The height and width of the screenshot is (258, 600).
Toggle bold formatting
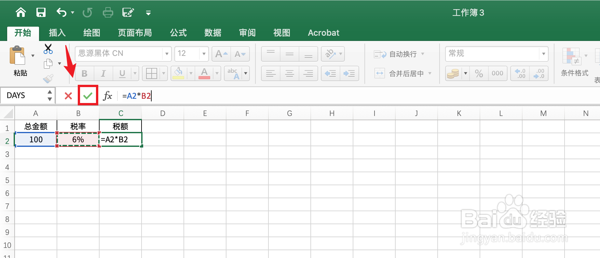(x=85, y=73)
